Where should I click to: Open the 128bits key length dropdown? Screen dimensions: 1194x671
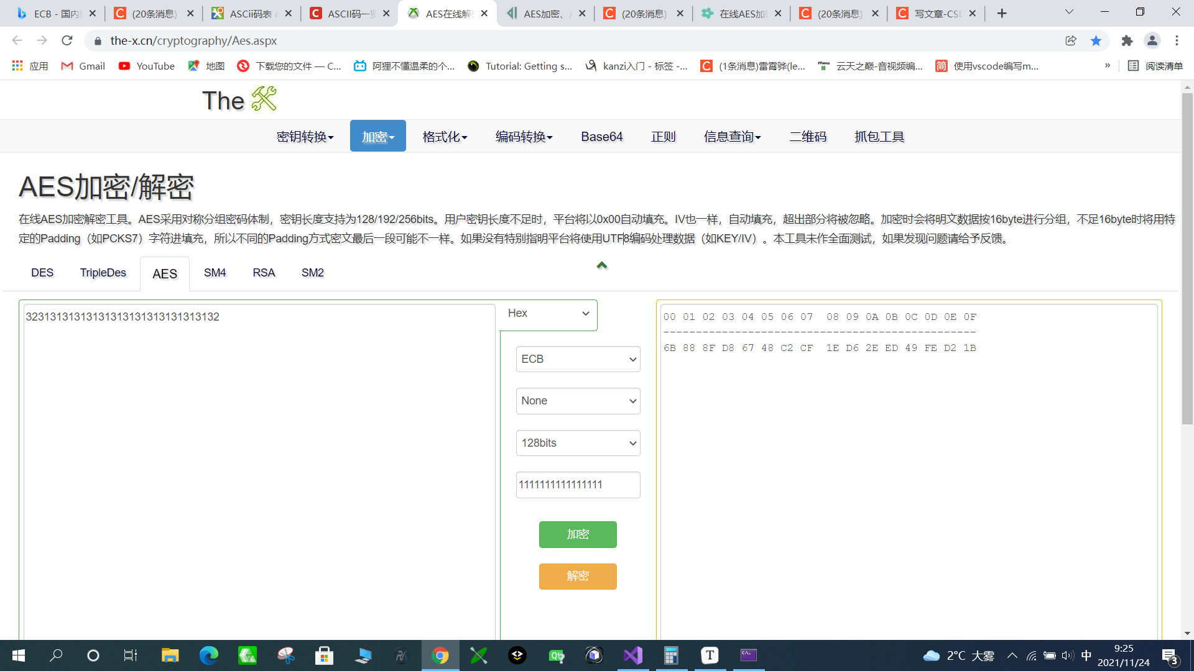[578, 443]
